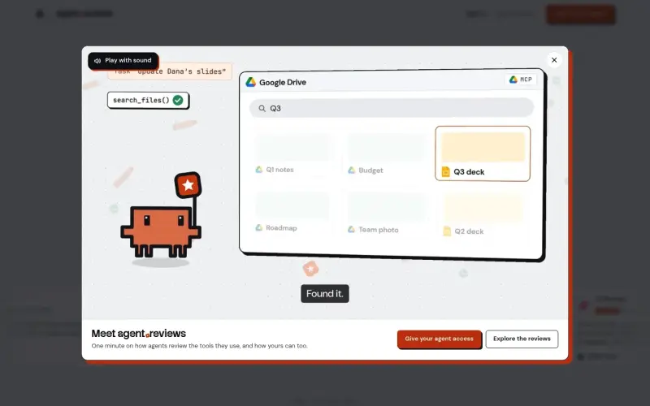Open the Team photo file
The height and width of the screenshot is (406, 650).
pos(387,214)
